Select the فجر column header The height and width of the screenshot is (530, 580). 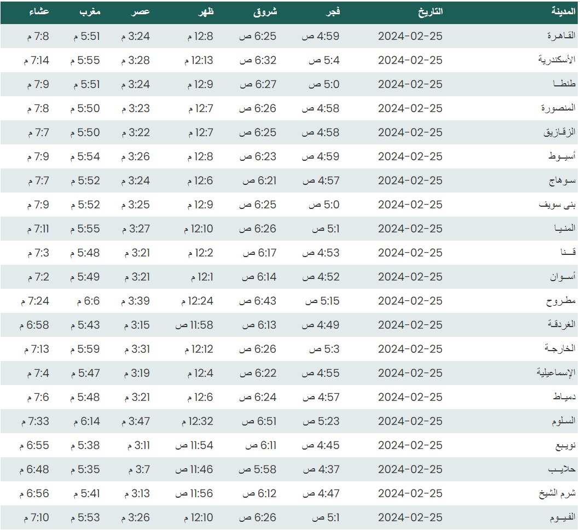coord(331,11)
